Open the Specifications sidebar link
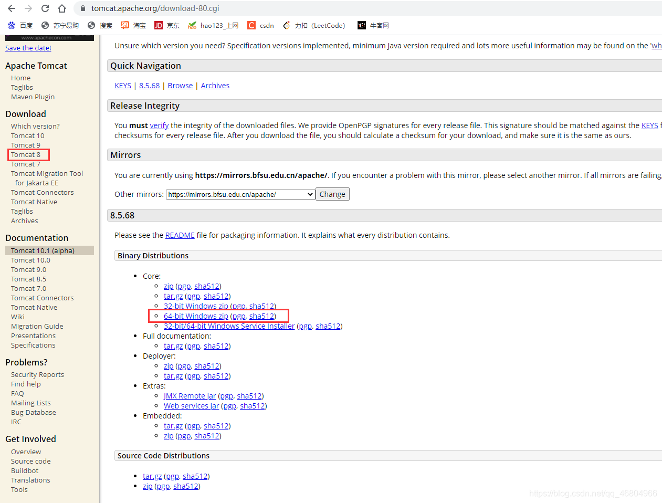This screenshot has height=503, width=662. click(x=33, y=345)
